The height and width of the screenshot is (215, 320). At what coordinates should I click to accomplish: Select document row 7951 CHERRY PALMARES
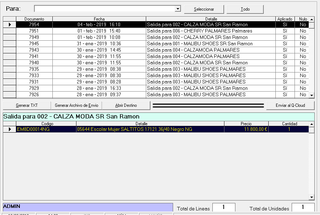coord(200,31)
